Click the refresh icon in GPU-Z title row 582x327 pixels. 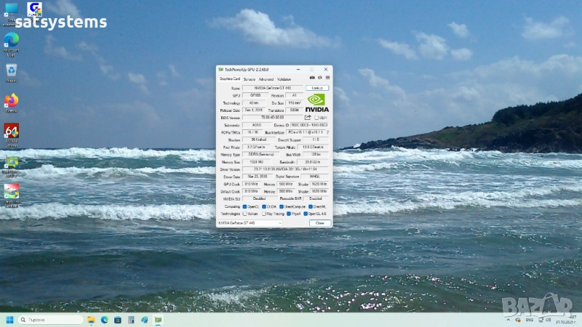[319, 78]
